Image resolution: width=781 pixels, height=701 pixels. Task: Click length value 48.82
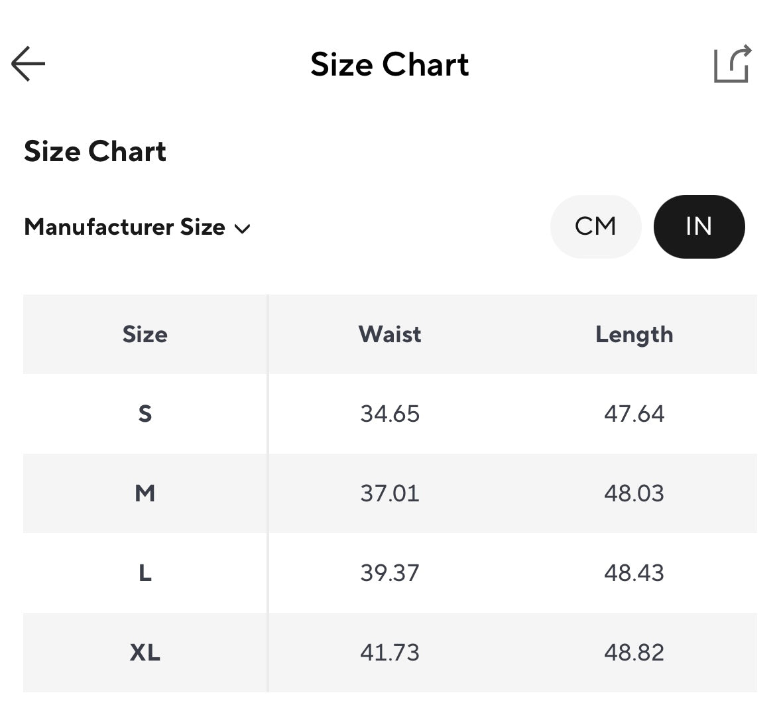coord(634,653)
